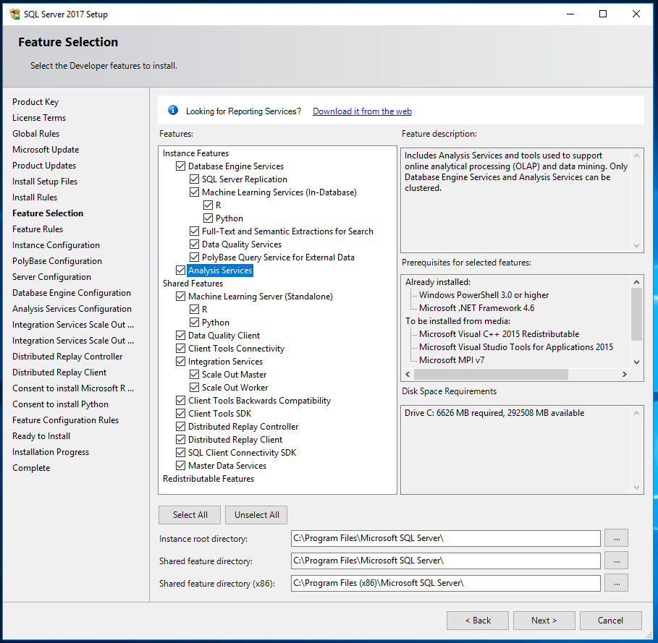Browse for the instance root directory

[x=616, y=538]
